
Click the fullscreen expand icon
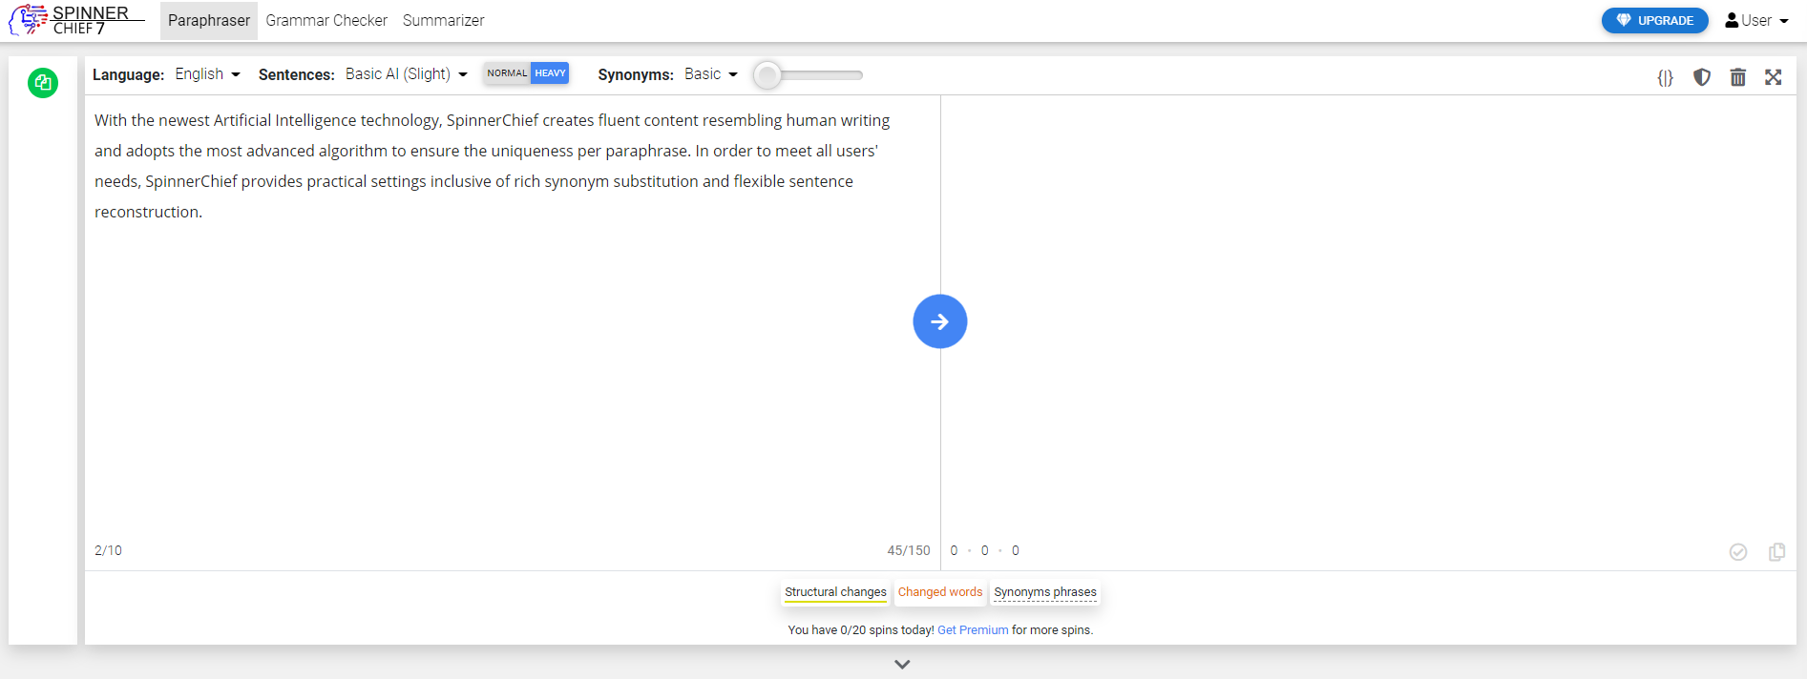pos(1774,77)
